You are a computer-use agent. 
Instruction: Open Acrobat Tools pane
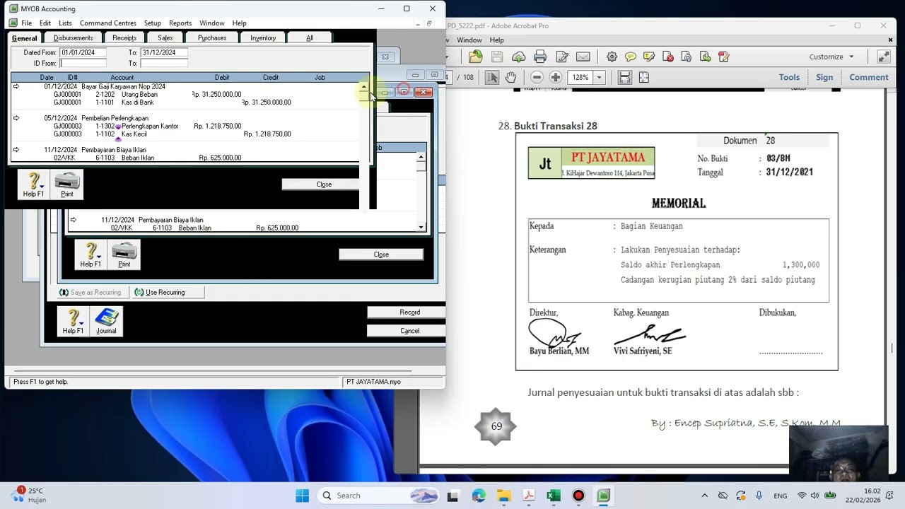click(789, 77)
